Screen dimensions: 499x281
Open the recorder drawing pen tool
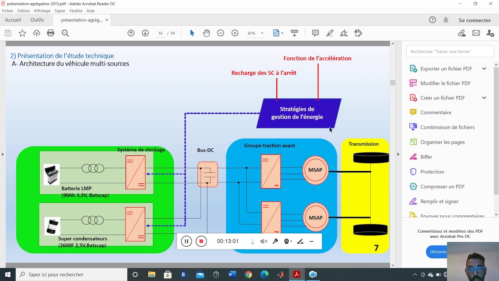(300, 241)
